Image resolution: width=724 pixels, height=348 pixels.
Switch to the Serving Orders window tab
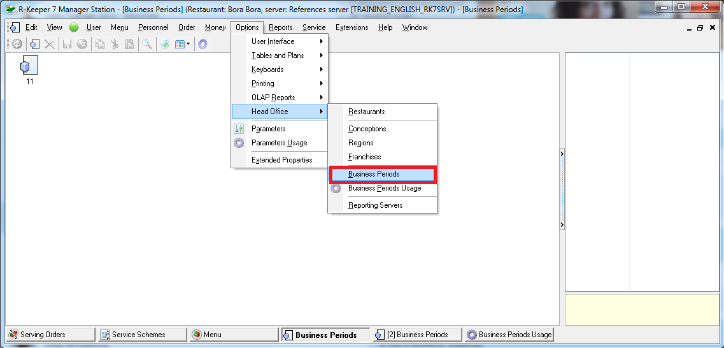51,335
